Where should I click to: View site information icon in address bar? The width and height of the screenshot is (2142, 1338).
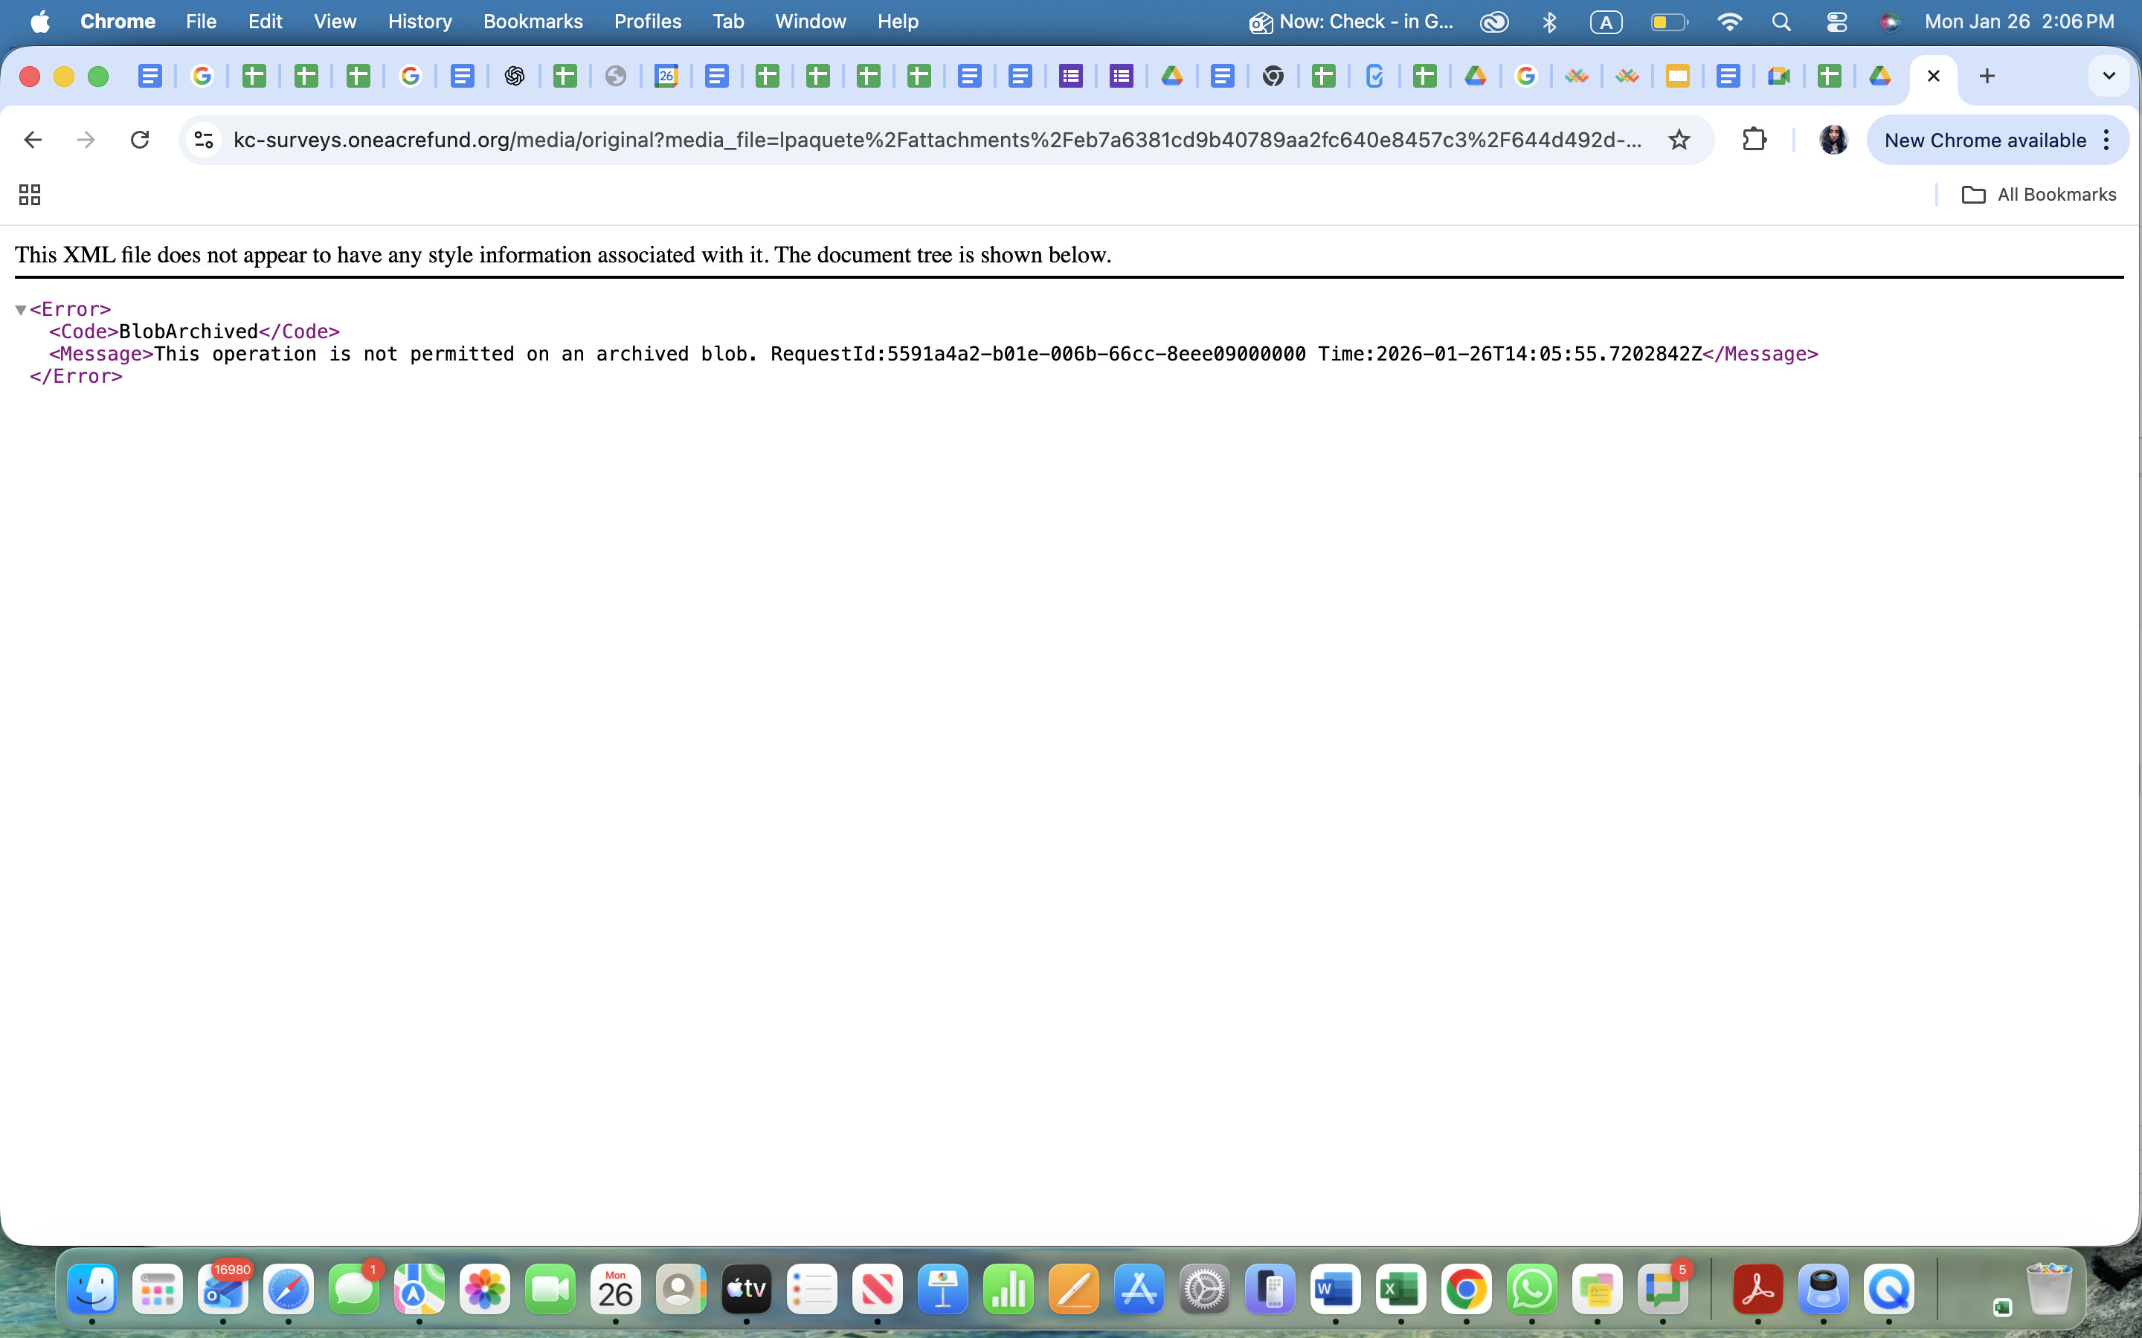[204, 140]
